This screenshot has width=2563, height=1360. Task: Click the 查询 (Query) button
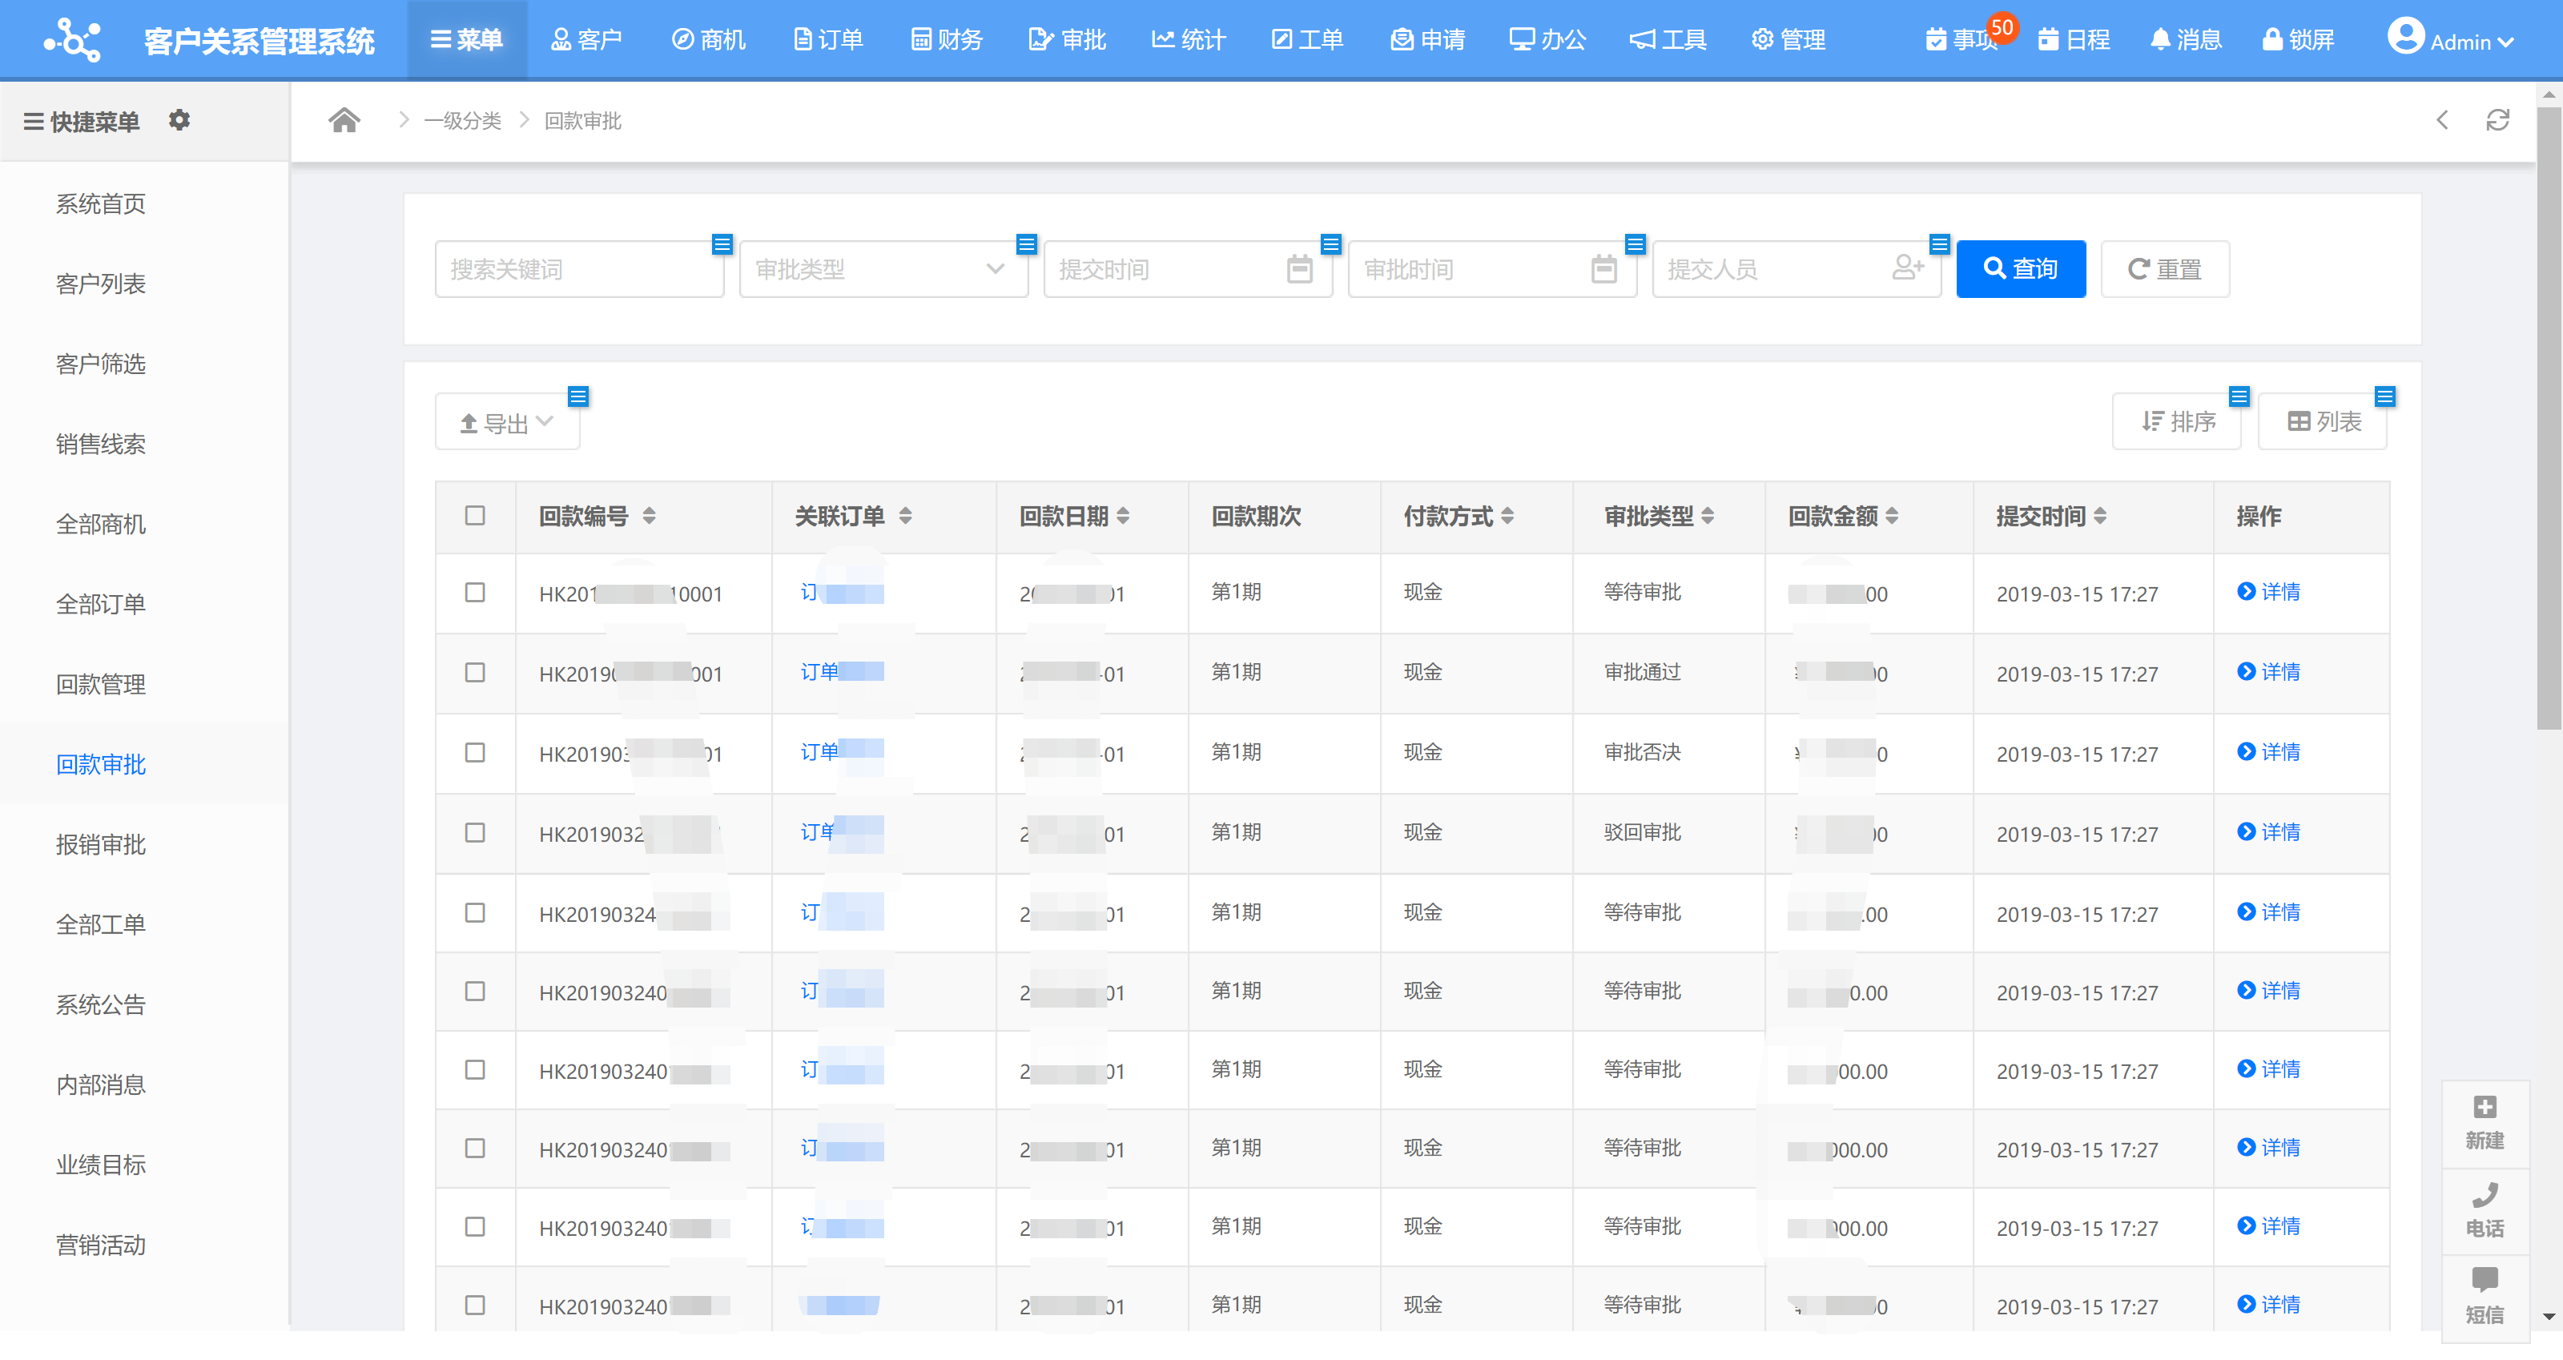(x=2020, y=268)
